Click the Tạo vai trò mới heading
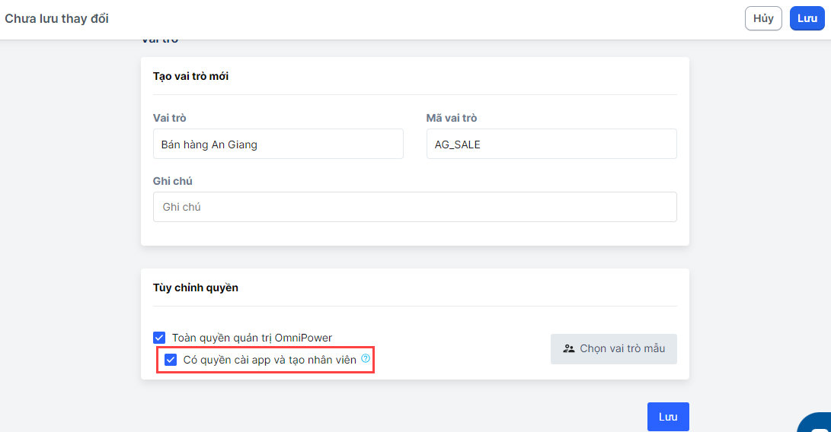Screen dimensions: 831x432 190,76
